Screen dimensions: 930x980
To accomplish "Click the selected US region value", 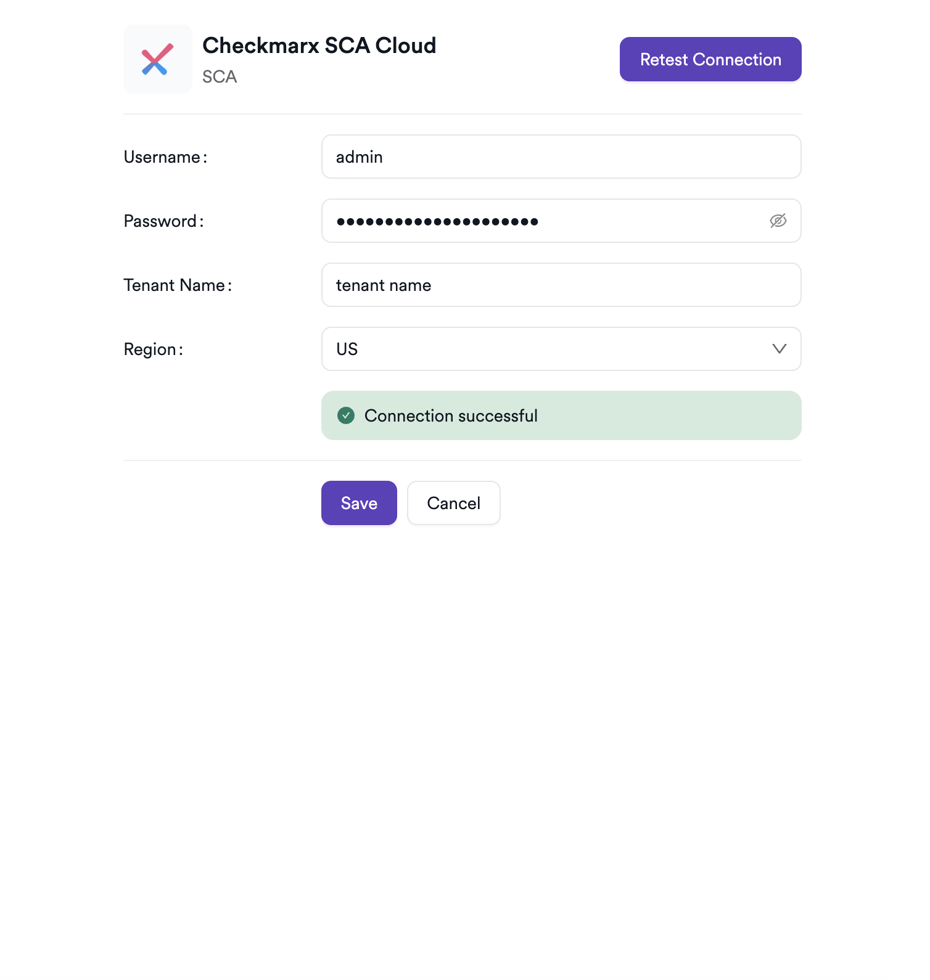I will coord(347,349).
